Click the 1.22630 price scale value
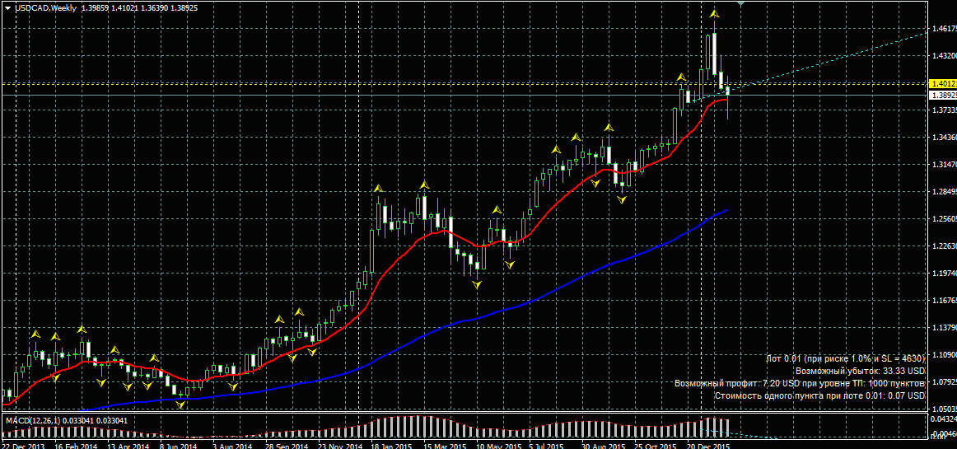The width and height of the screenshot is (957, 449). click(944, 246)
